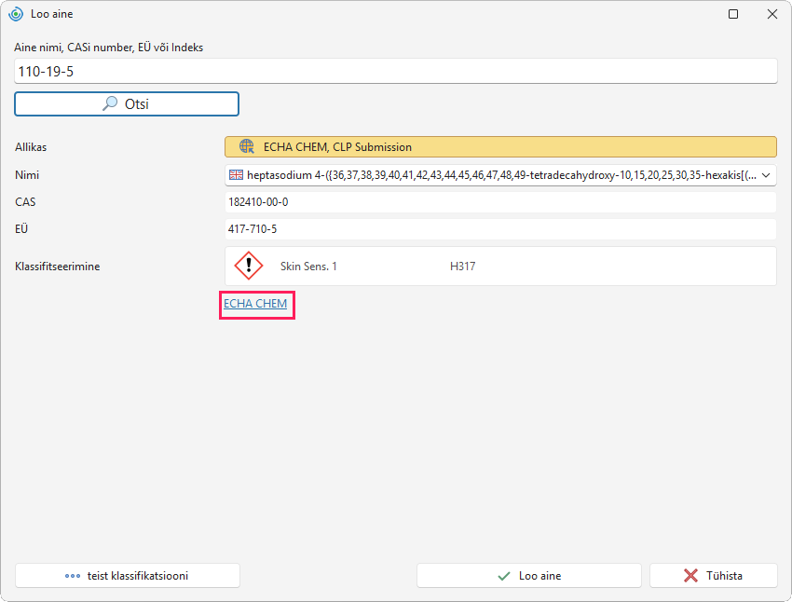Maximize the Loo aine window
The width and height of the screenshot is (792, 602).
coord(733,14)
